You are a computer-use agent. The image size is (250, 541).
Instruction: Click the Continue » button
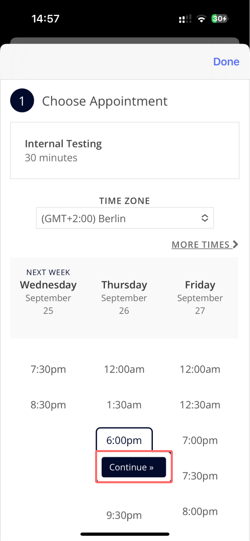pos(133,467)
